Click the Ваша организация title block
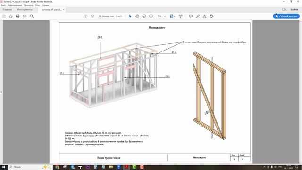 (109, 158)
